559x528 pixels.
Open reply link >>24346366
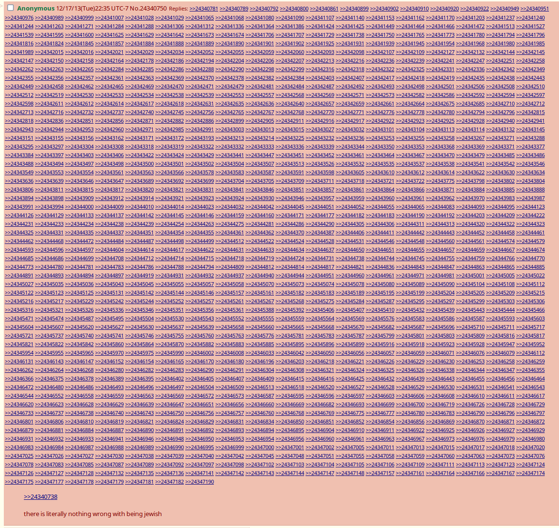[x=19, y=379]
